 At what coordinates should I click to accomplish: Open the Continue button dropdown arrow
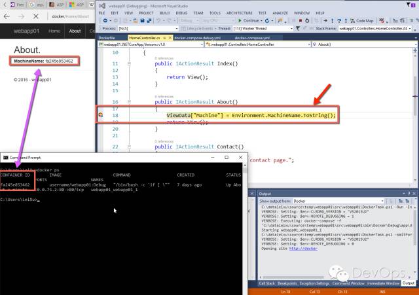click(261, 20)
